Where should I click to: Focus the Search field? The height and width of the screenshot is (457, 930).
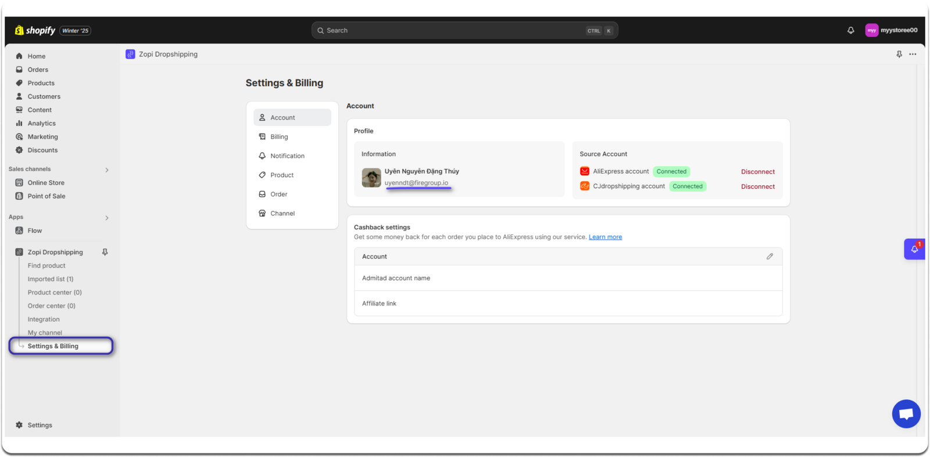point(464,30)
